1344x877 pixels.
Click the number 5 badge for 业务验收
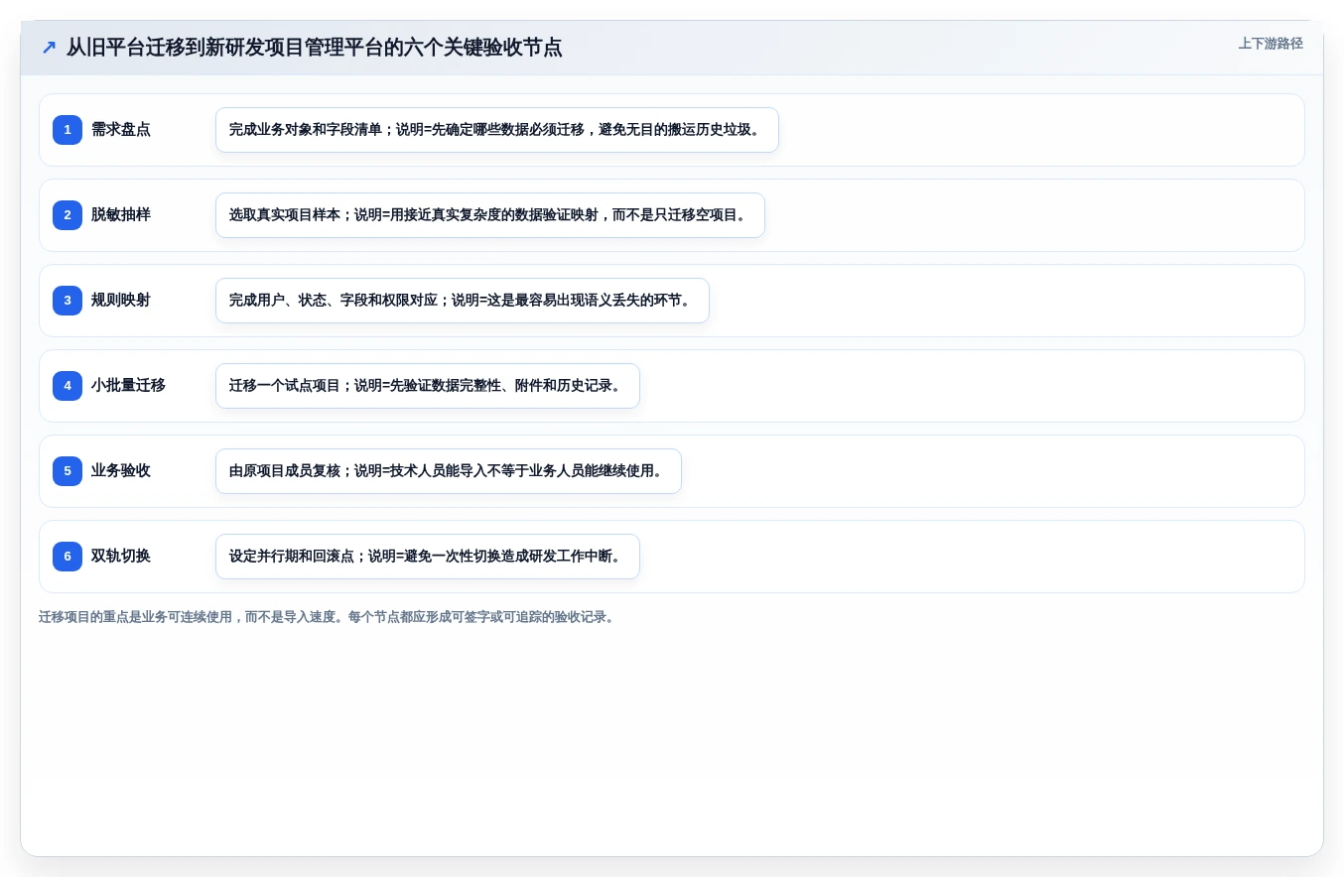[67, 471]
